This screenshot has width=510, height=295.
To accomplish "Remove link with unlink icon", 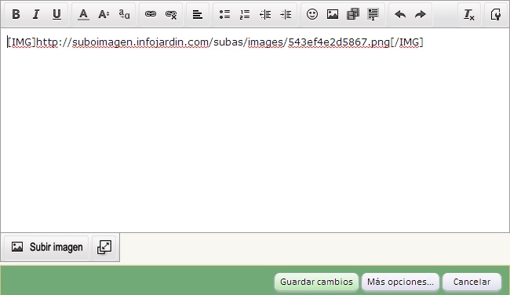I will point(171,14).
